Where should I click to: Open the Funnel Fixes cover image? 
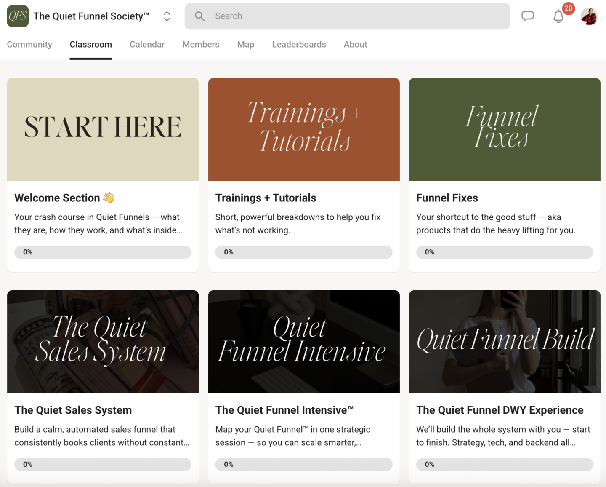pos(505,129)
